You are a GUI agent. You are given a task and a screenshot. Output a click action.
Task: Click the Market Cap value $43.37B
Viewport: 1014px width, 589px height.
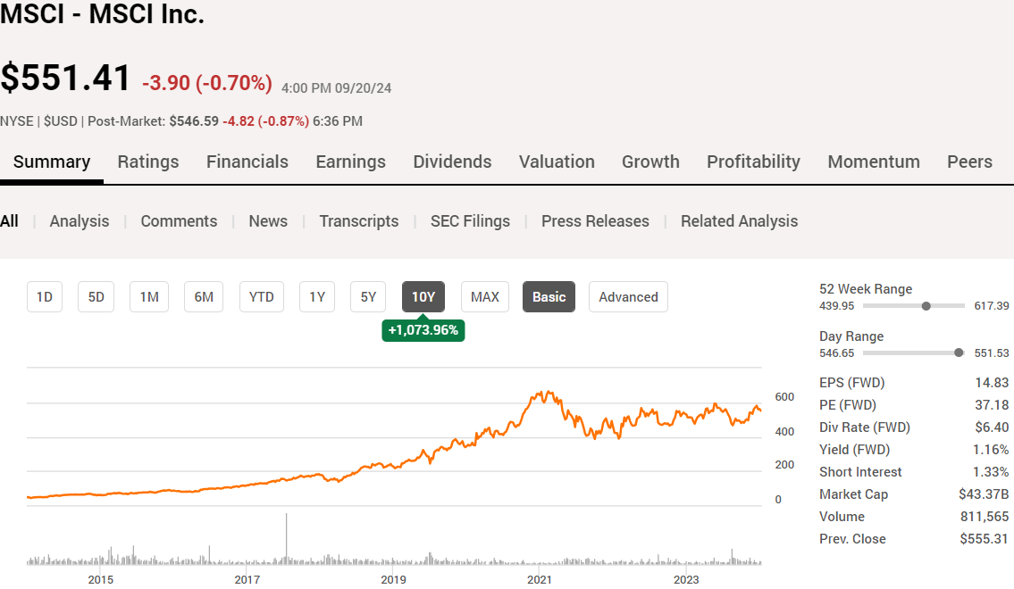click(984, 494)
